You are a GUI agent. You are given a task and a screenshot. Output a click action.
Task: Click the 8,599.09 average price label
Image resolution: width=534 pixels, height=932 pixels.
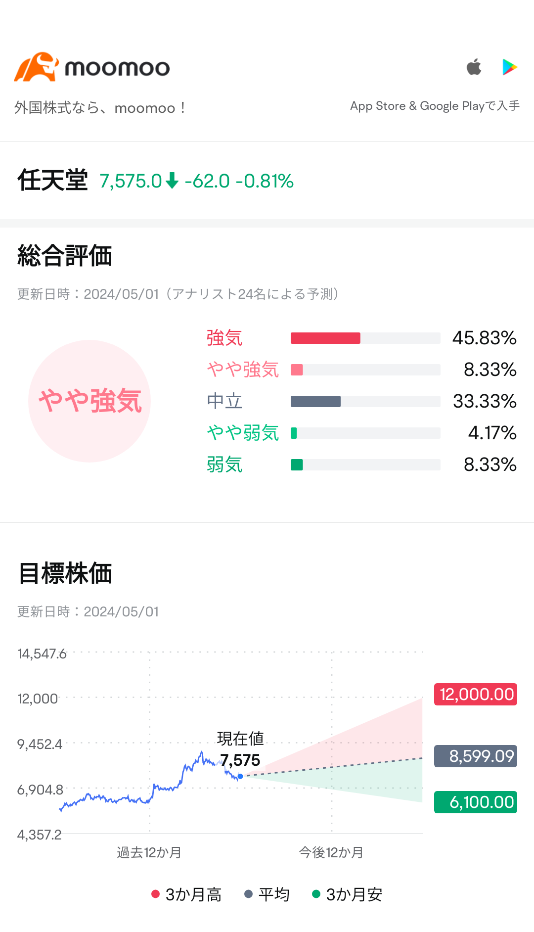coord(475,755)
